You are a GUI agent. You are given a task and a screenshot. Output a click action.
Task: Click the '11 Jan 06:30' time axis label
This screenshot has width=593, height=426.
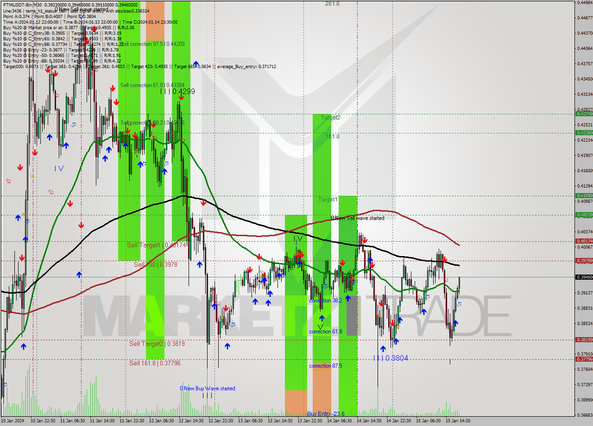click(73, 421)
